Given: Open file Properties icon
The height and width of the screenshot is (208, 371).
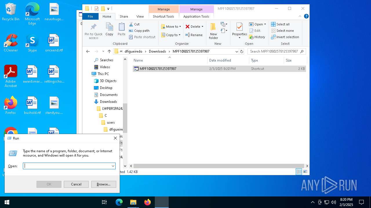Looking at the screenshot, I should (x=239, y=31).
